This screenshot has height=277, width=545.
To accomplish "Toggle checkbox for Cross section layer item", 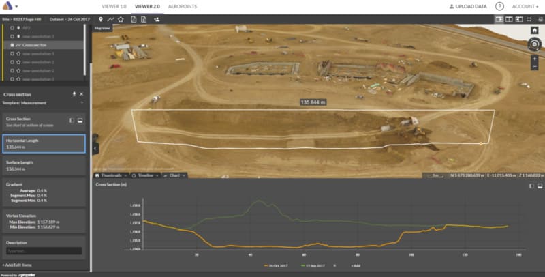I will (x=12, y=44).
